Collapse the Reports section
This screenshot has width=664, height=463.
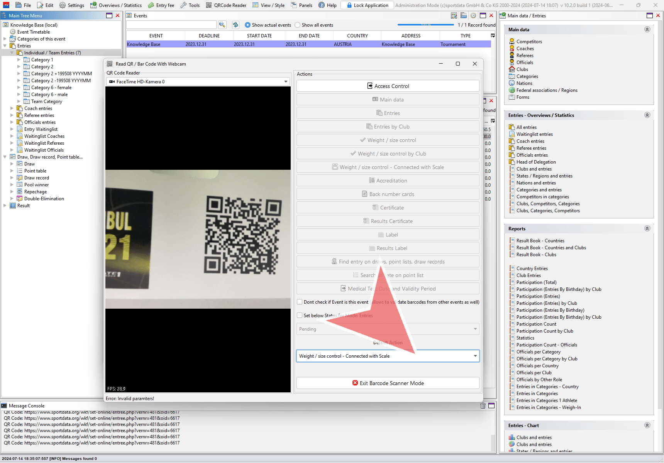647,228
